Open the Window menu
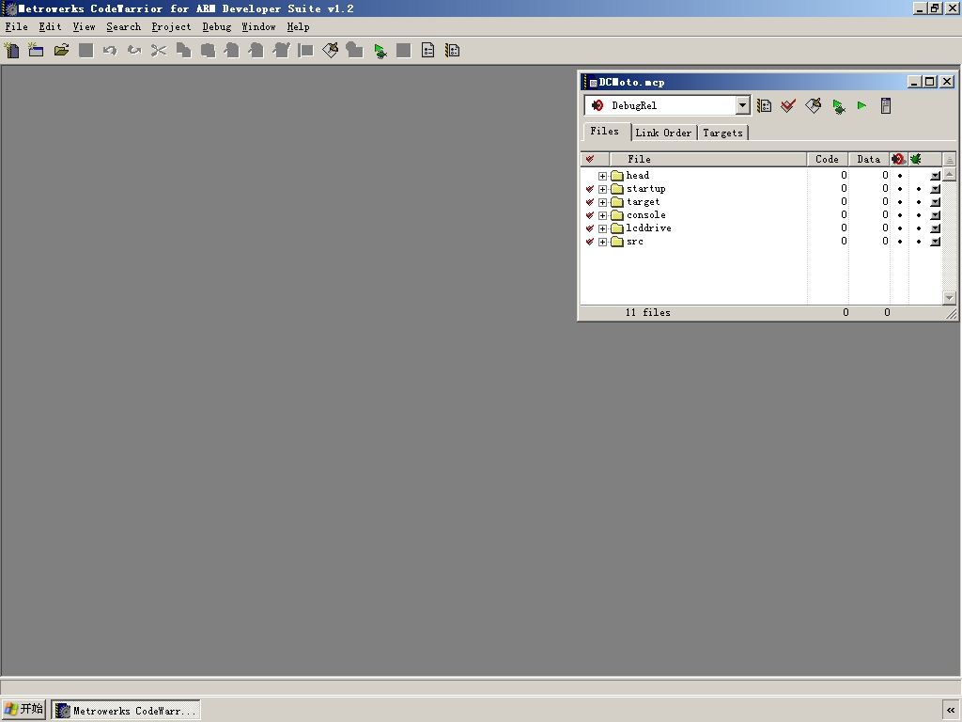This screenshot has height=722, width=962. coord(259,27)
